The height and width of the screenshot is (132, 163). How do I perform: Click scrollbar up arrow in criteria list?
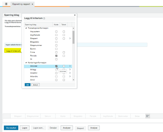[73, 28]
